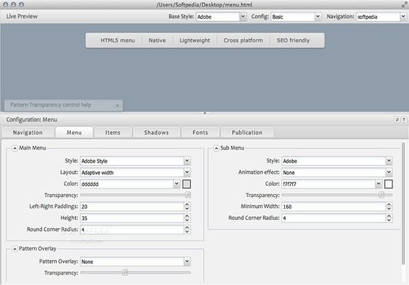This screenshot has width=409, height=285.
Task: Click the fullscreen arrows icon in title bar
Action: tap(404, 4)
